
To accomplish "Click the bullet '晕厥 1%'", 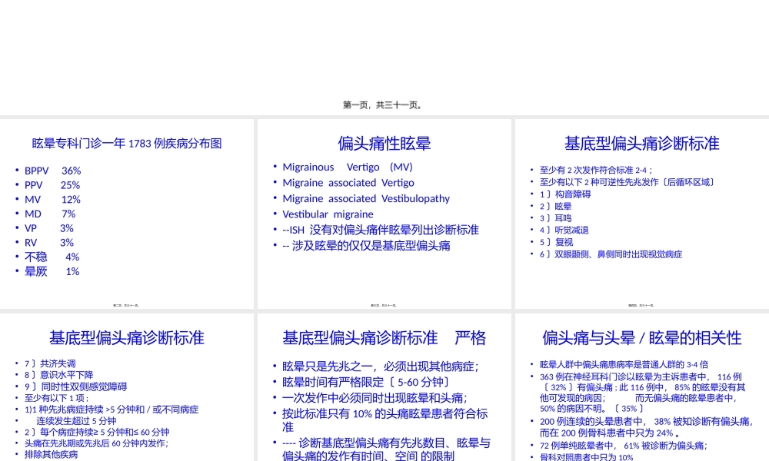I will pyautogui.click(x=52, y=271).
